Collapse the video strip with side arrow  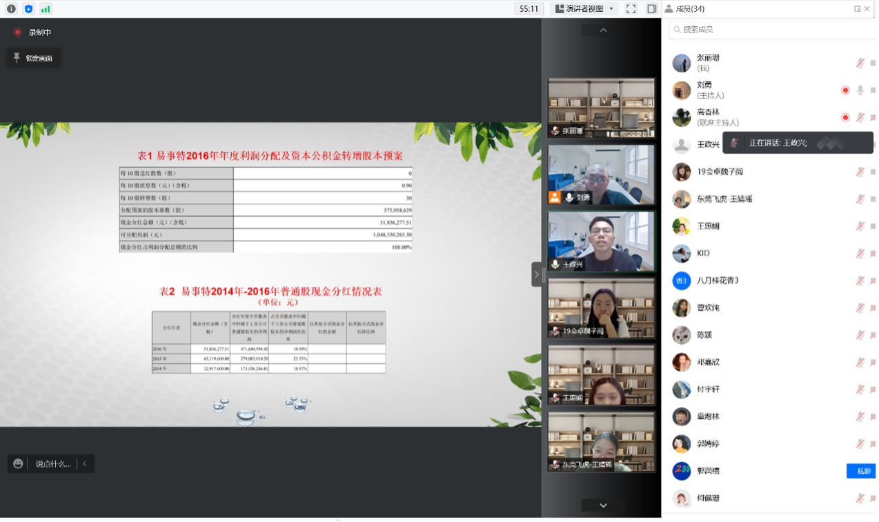coord(537,274)
